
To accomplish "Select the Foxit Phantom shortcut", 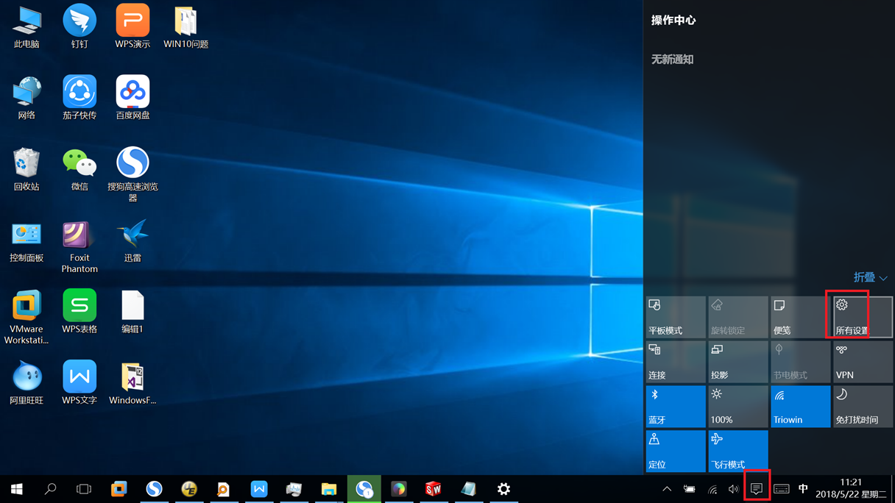I will [79, 247].
